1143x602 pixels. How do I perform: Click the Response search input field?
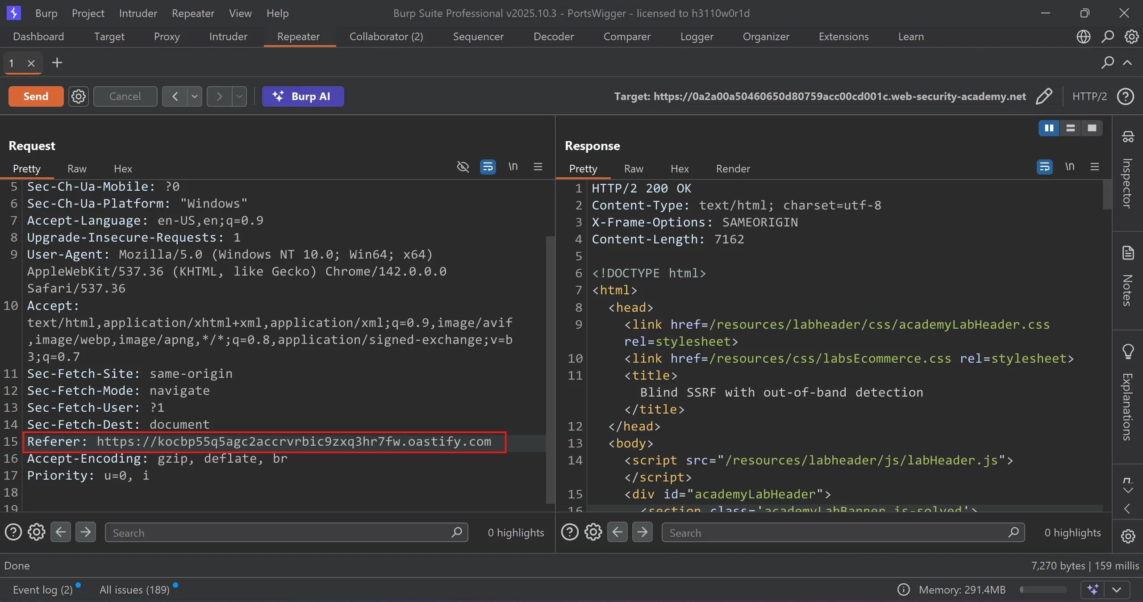835,533
